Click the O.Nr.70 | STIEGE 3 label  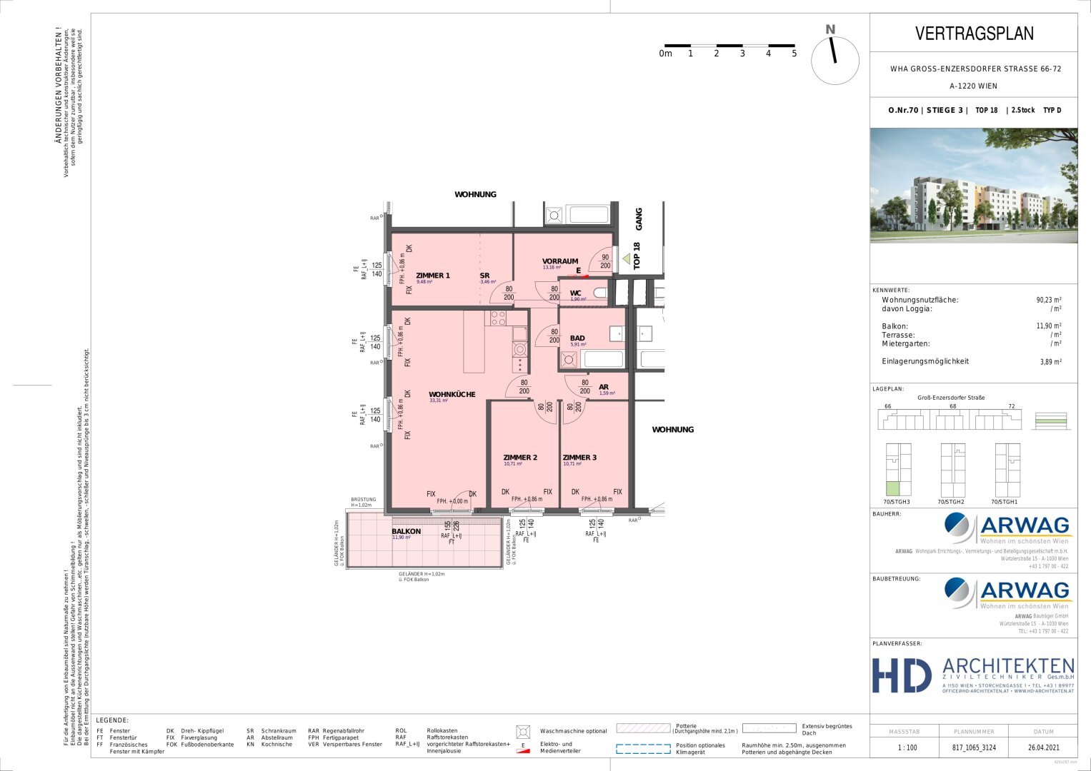click(x=927, y=111)
